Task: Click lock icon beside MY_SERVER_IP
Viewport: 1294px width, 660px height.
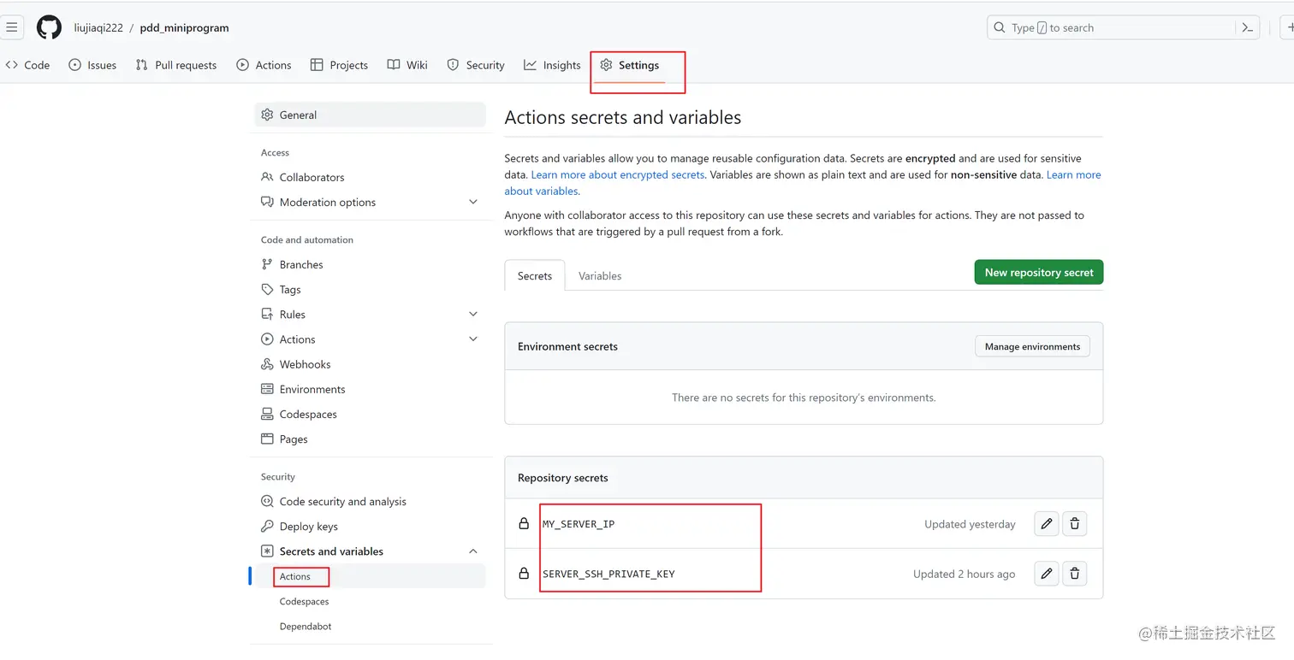Action: coord(524,523)
